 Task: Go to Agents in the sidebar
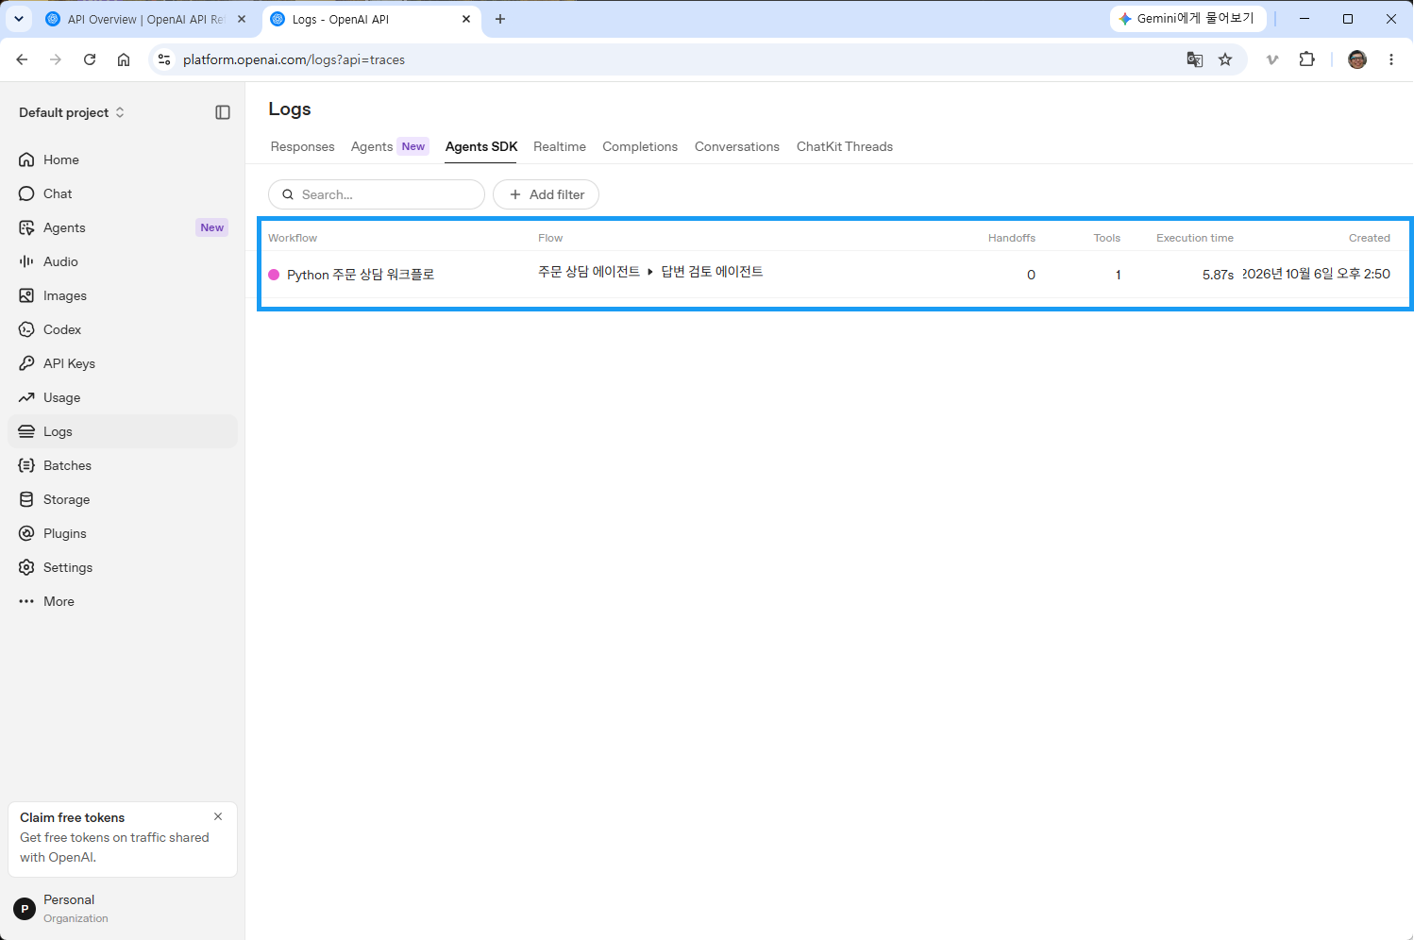pyautogui.click(x=123, y=227)
